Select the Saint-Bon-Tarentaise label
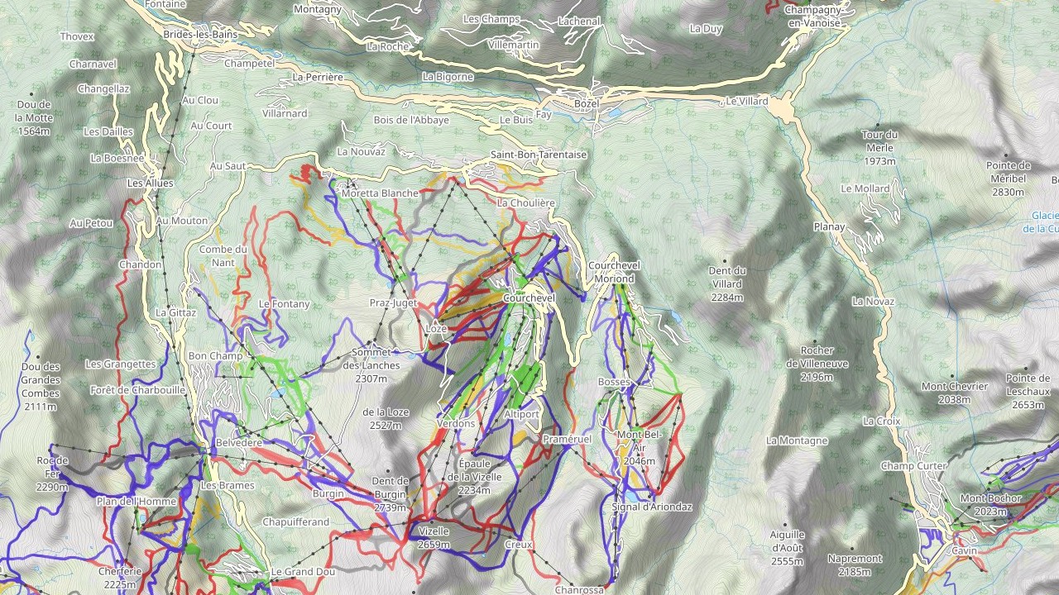 539,155
